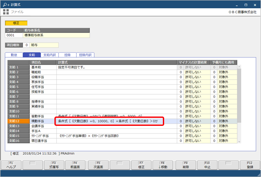Click the 標準給与体系 name field

tap(56, 35)
